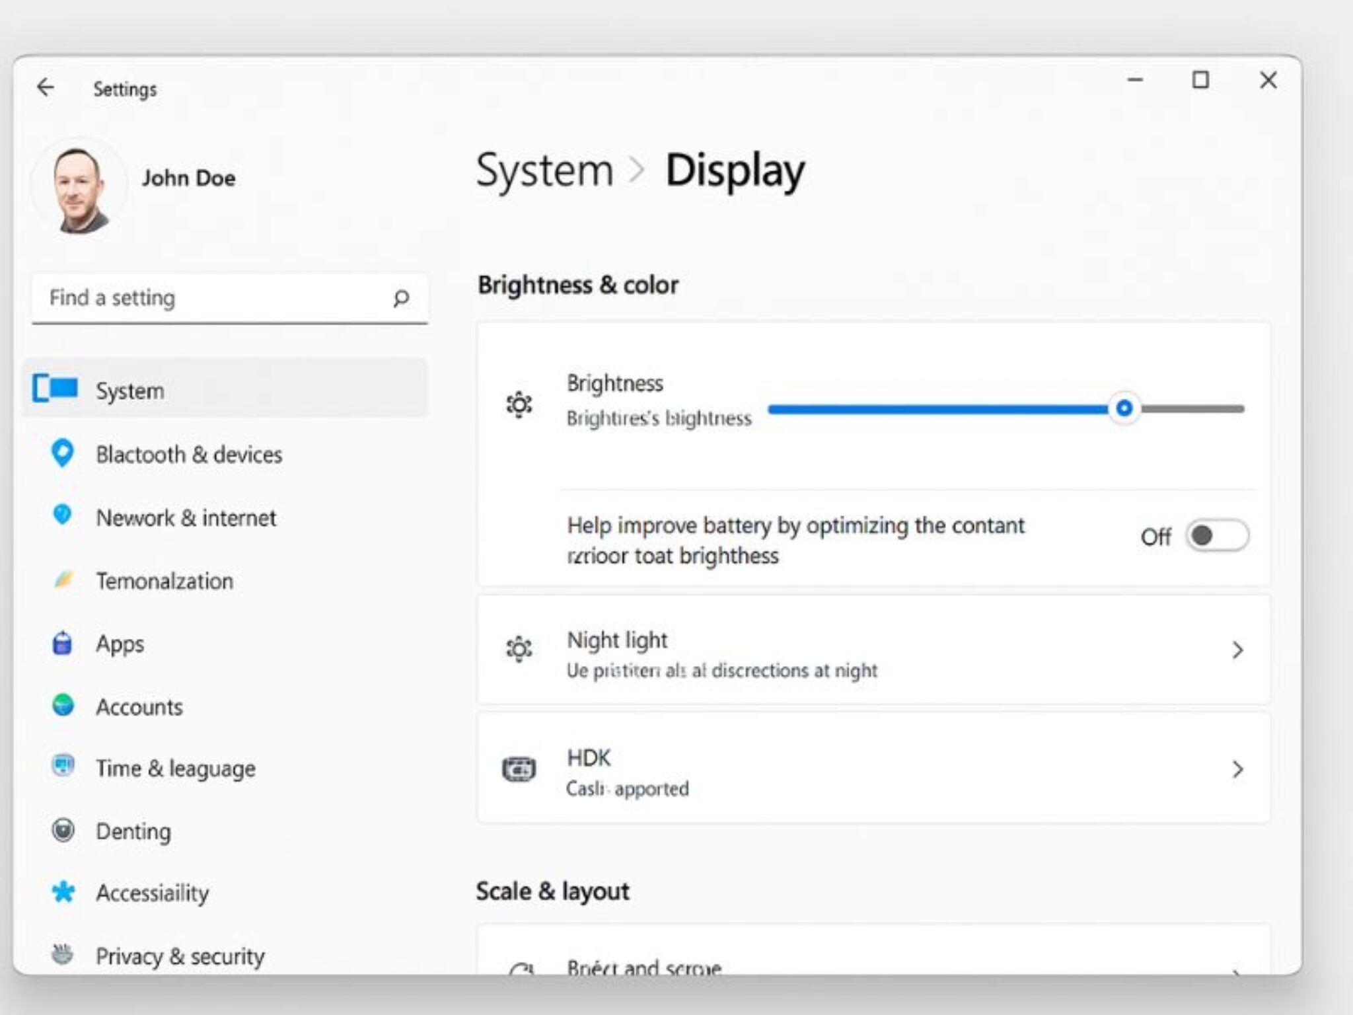Click the search magnifier in Find a setting
The image size is (1353, 1015).
coord(402,298)
